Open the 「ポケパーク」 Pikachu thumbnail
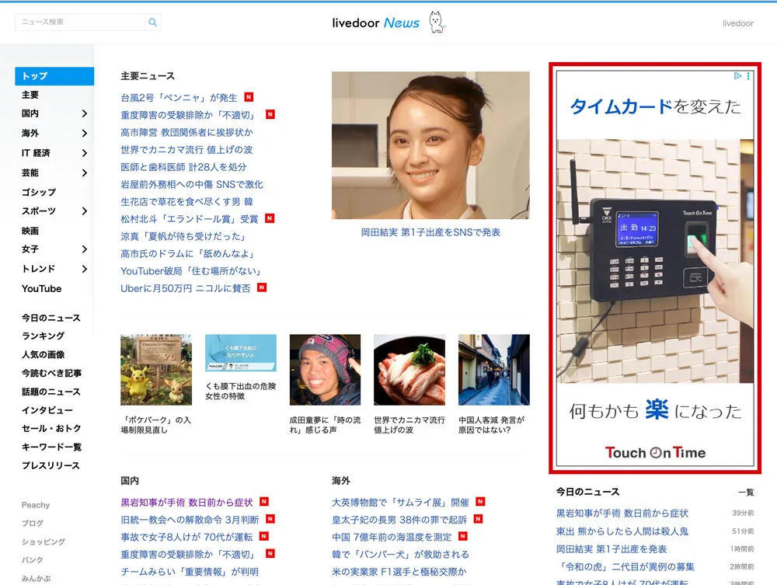The image size is (777, 585). tap(156, 370)
